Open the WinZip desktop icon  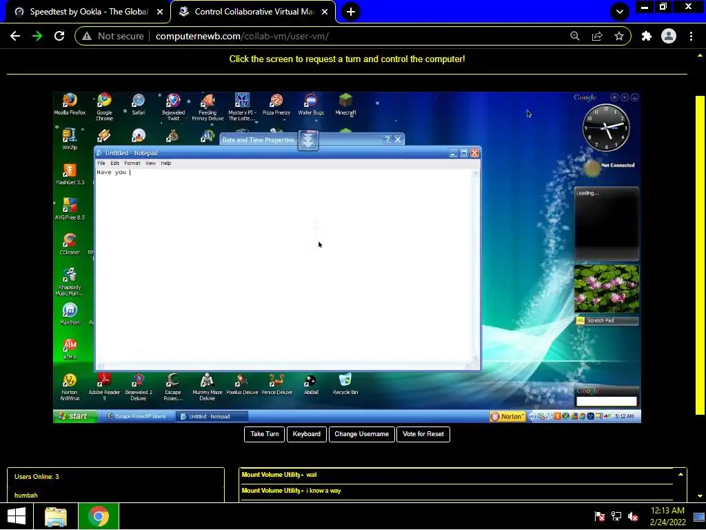click(70, 139)
